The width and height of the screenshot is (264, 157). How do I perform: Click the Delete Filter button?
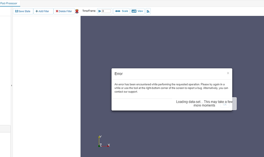click(64, 11)
